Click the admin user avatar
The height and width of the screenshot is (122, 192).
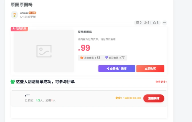tap(14, 15)
